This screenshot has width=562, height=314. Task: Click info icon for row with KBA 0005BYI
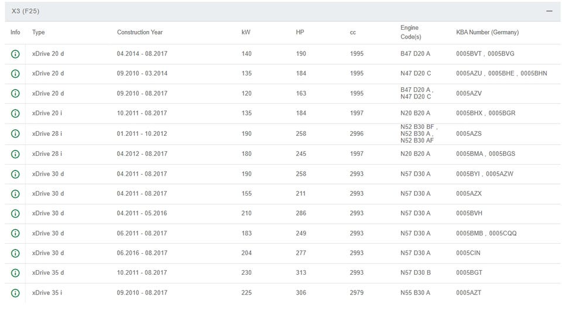click(15, 175)
